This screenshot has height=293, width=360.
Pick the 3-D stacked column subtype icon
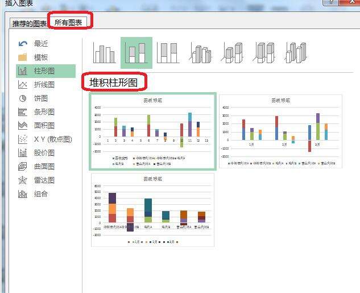pyautogui.click(x=232, y=53)
